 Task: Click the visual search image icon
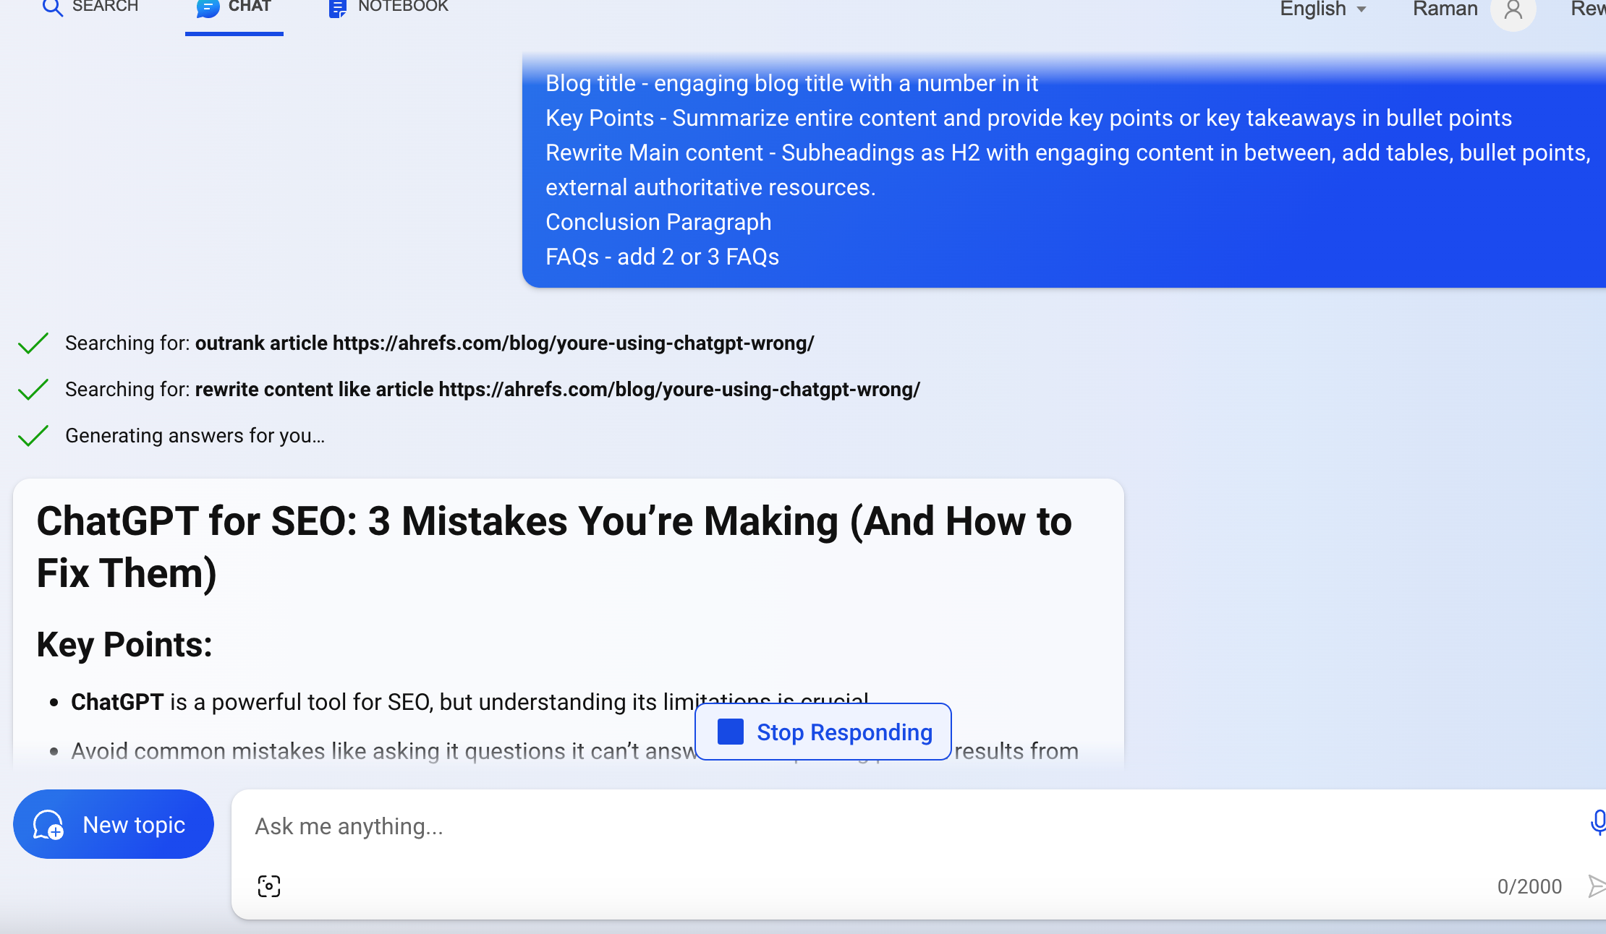pos(269,886)
